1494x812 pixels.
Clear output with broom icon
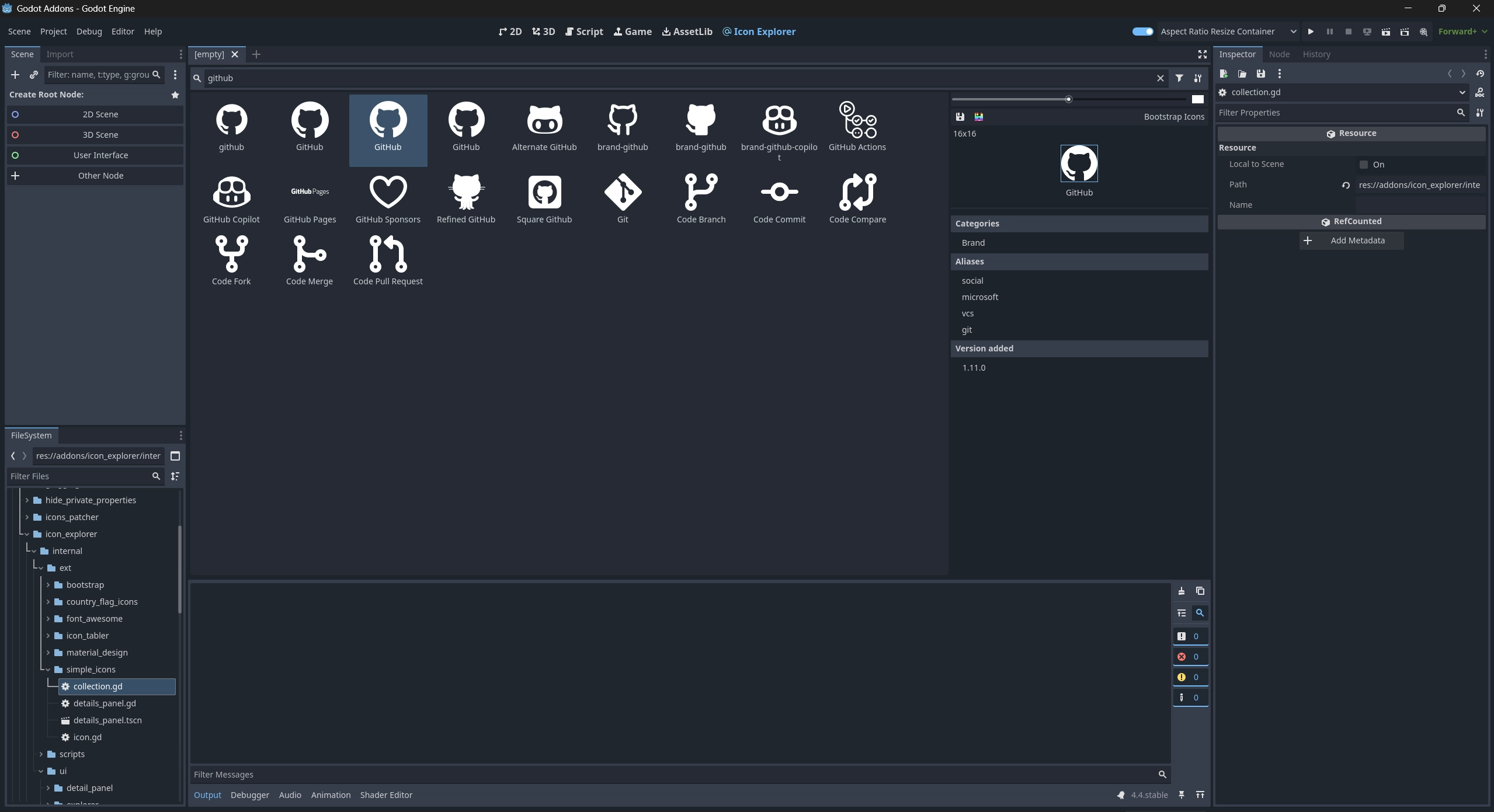[x=1181, y=591]
